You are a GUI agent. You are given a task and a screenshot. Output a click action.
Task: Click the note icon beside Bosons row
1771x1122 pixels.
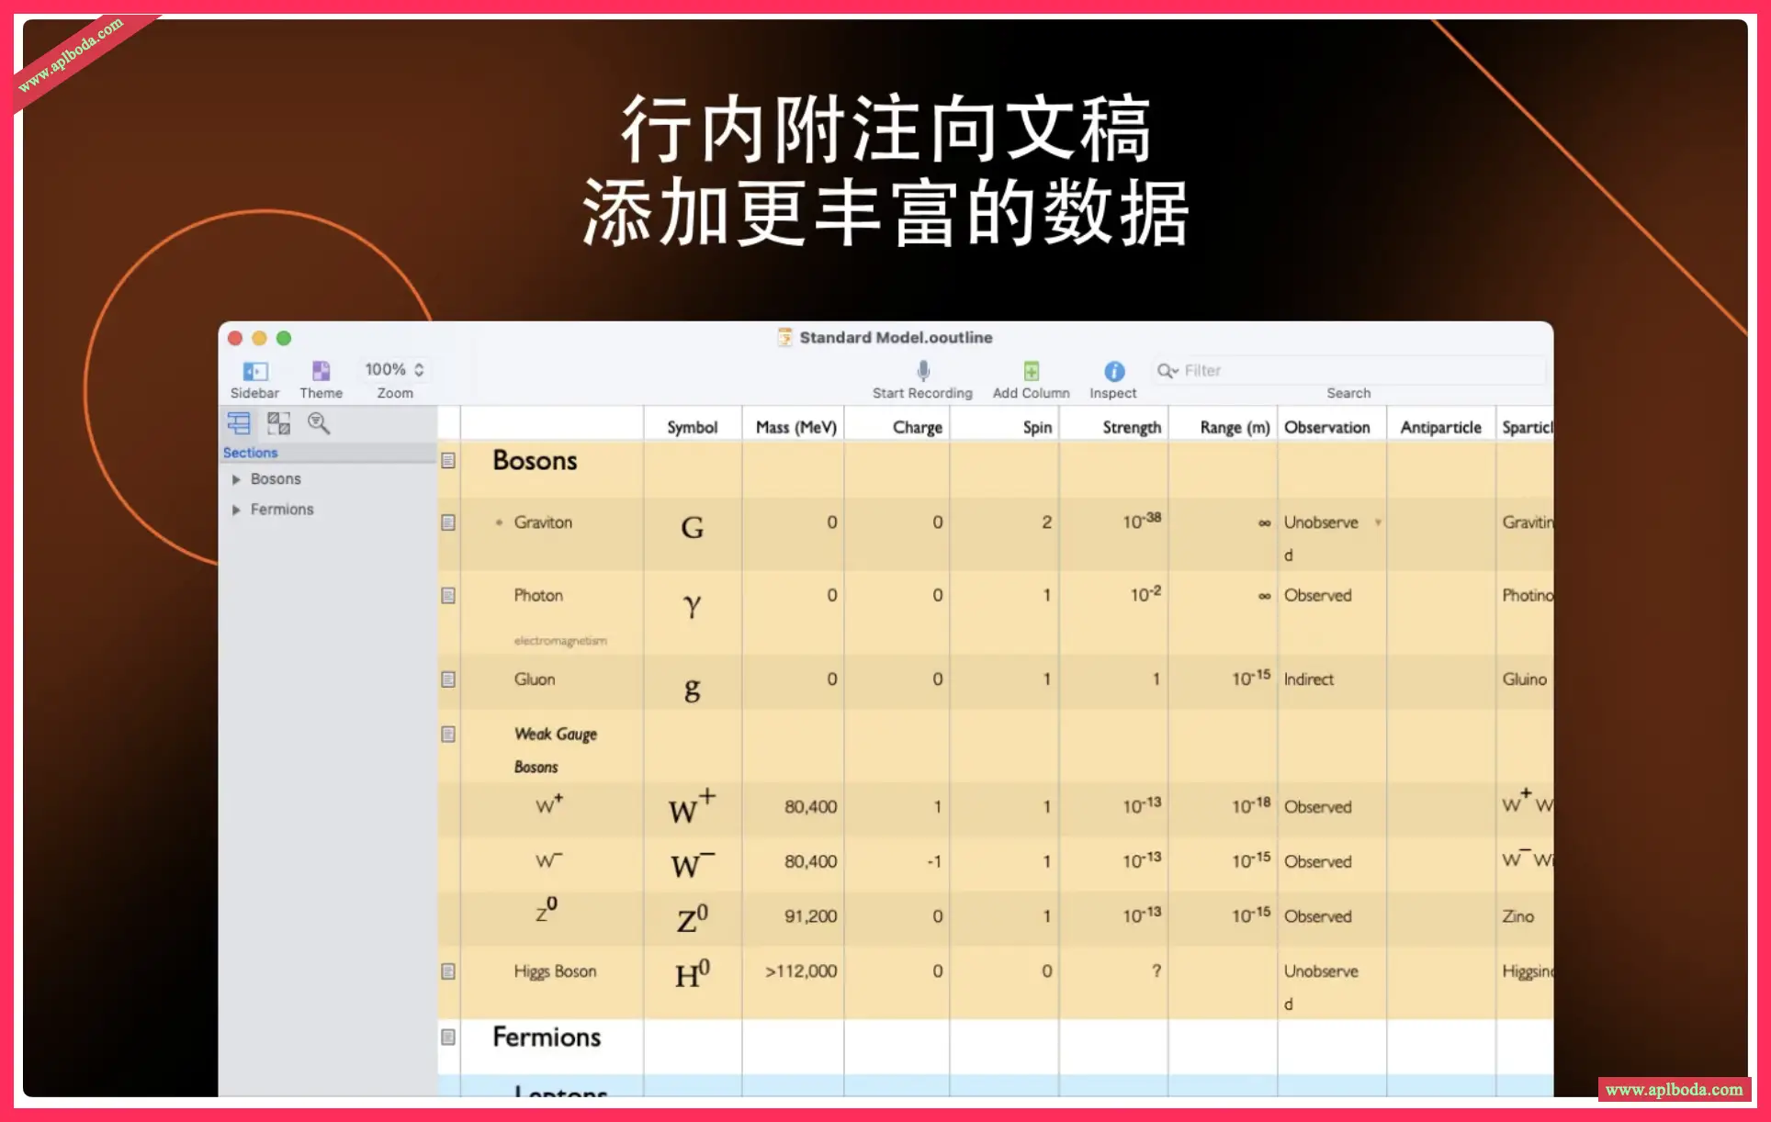(x=448, y=460)
